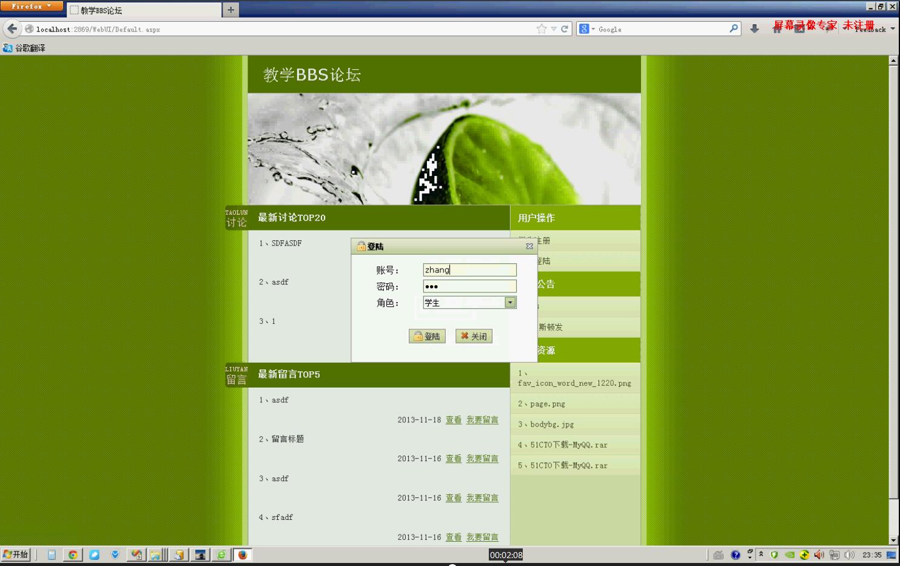Expand hidden tray icons chevron

click(761, 554)
